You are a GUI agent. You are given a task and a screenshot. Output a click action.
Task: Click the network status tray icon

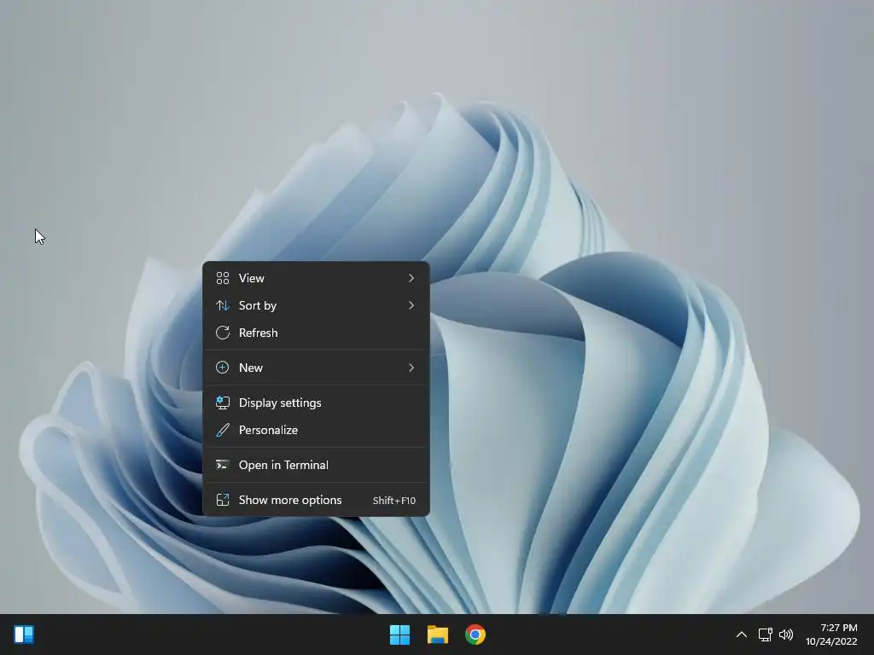[766, 635]
